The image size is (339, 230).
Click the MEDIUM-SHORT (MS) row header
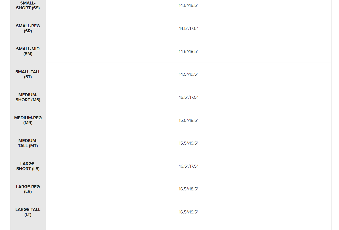click(x=28, y=97)
